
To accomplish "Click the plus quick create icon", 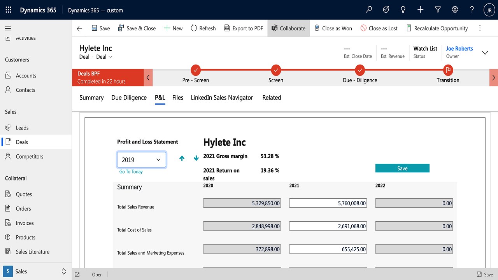I will tap(420, 10).
